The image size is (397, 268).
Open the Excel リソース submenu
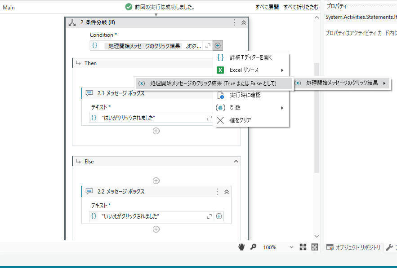(x=251, y=70)
